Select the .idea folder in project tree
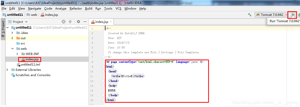The height and width of the screenshot is (107, 300). coord(22,33)
